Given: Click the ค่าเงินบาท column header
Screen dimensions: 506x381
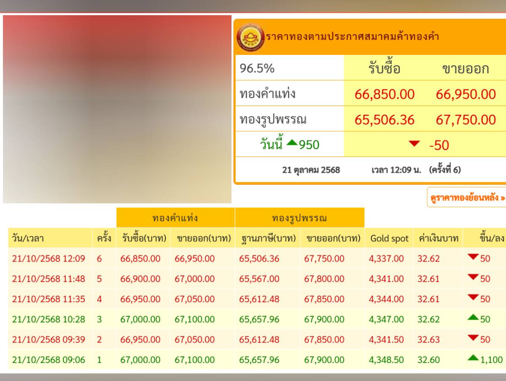Looking at the screenshot, I should pos(438,238).
